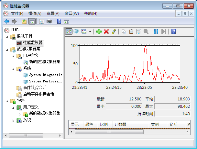Click the 性能监视器 title bar app icon
197x149 pixels.
click(x=6, y=6)
